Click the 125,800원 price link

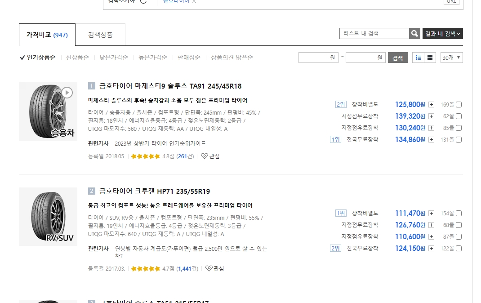click(410, 105)
